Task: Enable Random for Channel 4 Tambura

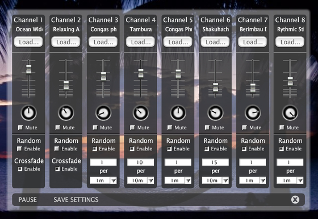Action: click(x=132, y=149)
